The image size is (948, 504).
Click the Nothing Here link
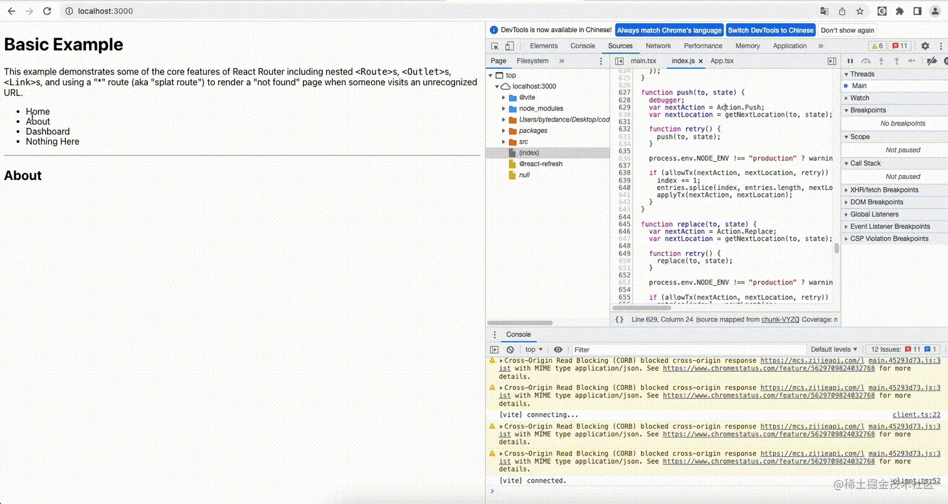(53, 142)
